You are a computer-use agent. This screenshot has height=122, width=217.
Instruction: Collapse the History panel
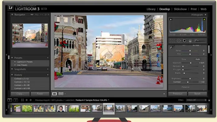click(x=12, y=75)
